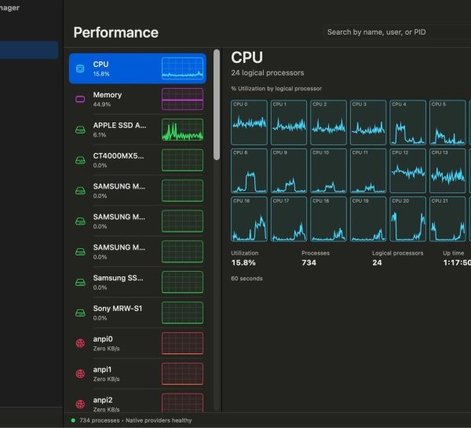Click the CPU 0 utilization graph

[249, 123]
